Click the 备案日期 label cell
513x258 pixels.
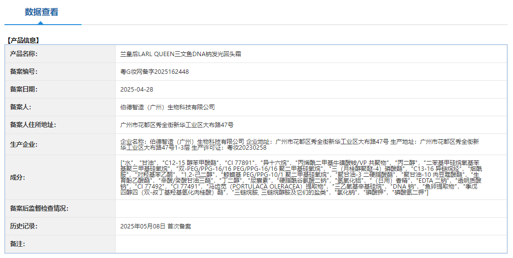60,89
